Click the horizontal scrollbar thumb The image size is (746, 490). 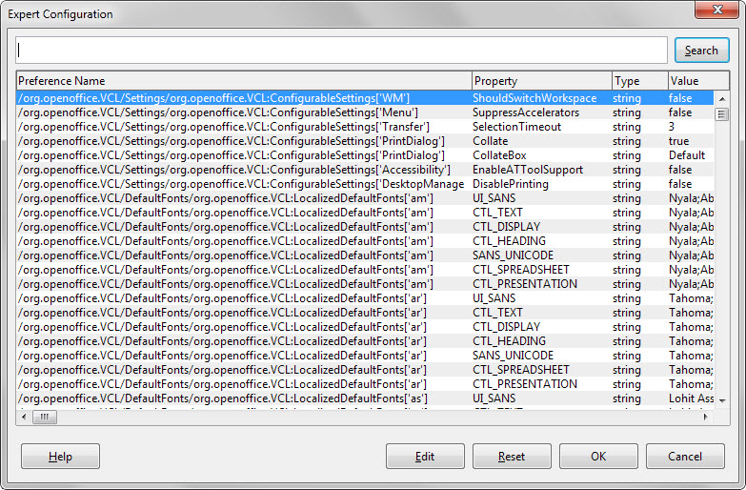(45, 418)
